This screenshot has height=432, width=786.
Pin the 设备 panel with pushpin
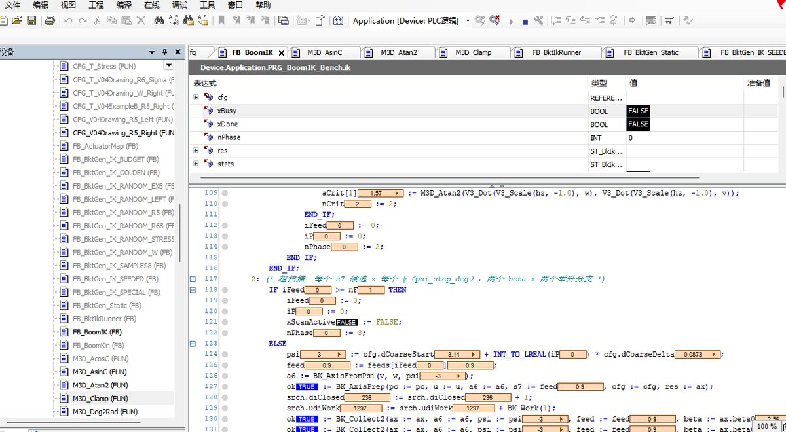[164, 52]
